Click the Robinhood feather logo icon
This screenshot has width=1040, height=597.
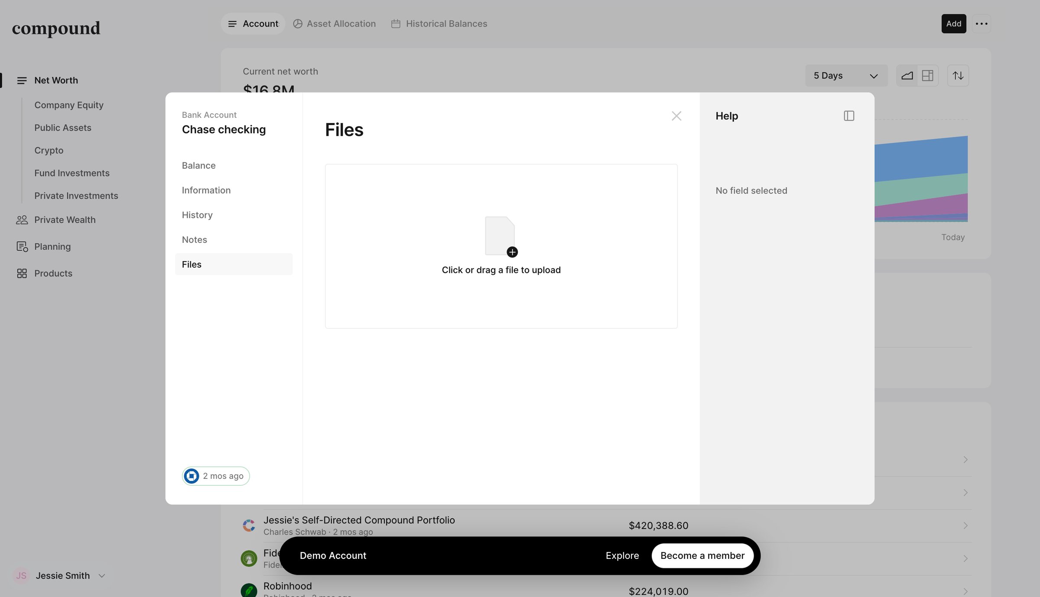pos(249,591)
